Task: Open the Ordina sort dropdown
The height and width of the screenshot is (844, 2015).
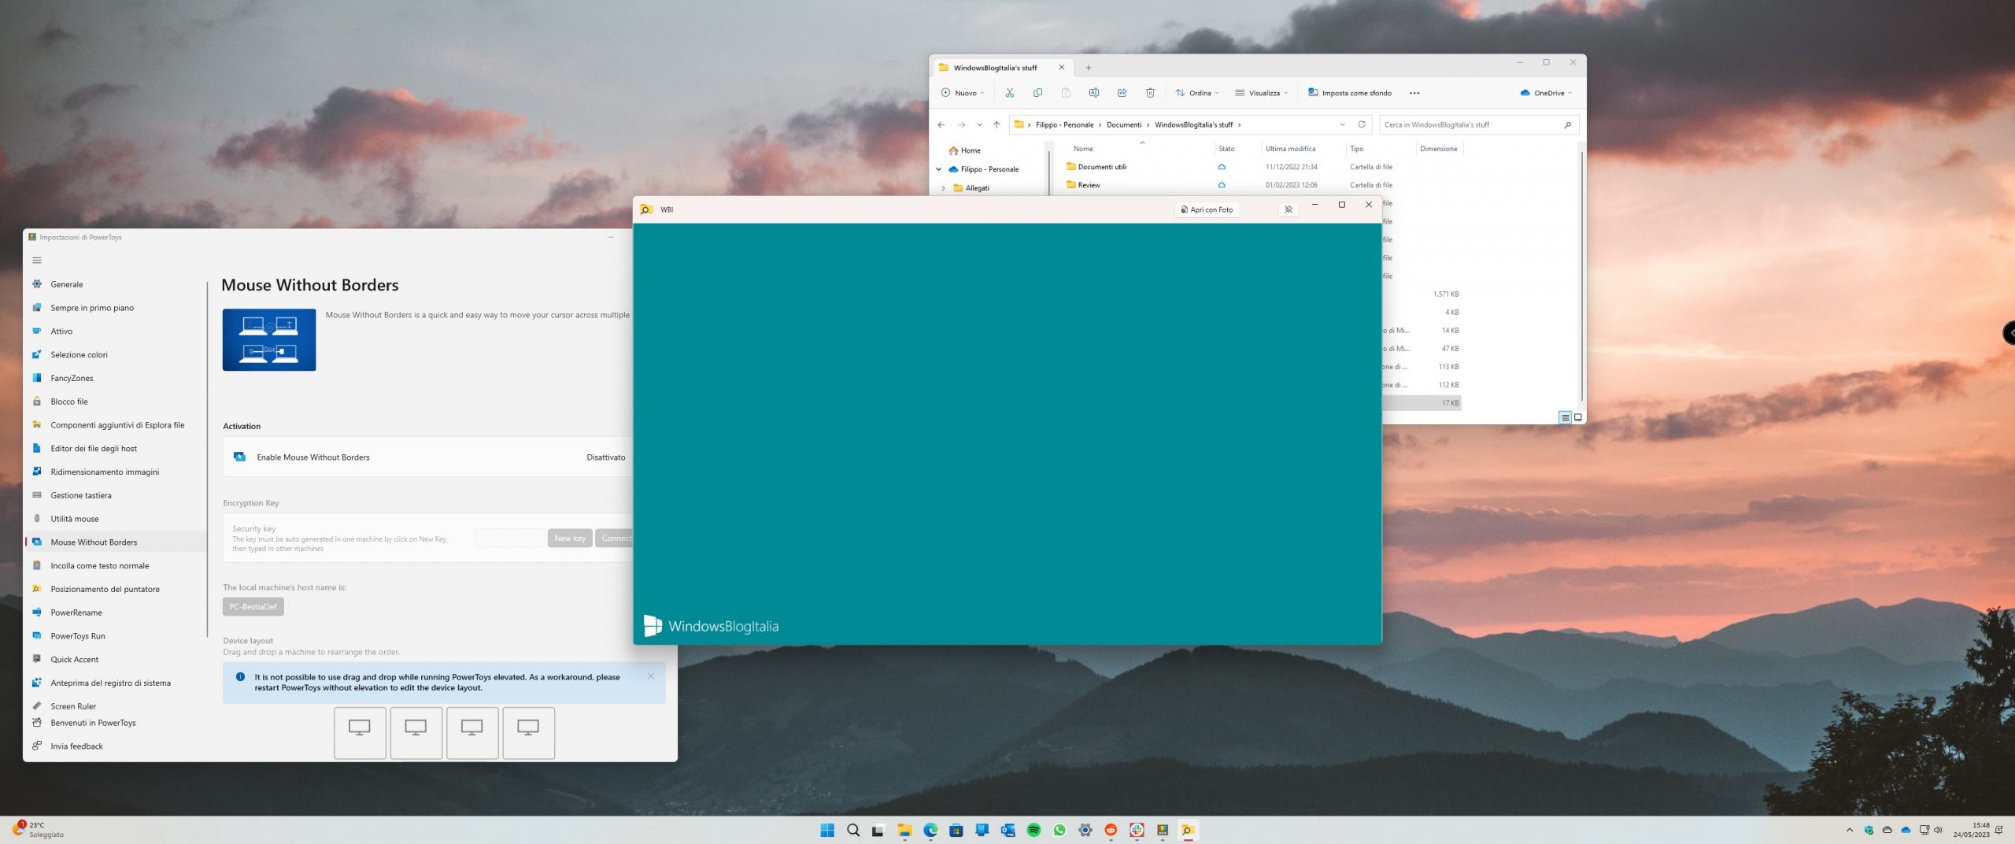Action: pyautogui.click(x=1197, y=93)
